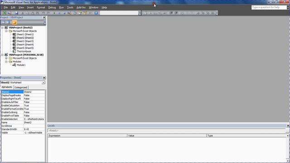
Task: Switch to the Categorized properties tab
Action: click(21, 87)
